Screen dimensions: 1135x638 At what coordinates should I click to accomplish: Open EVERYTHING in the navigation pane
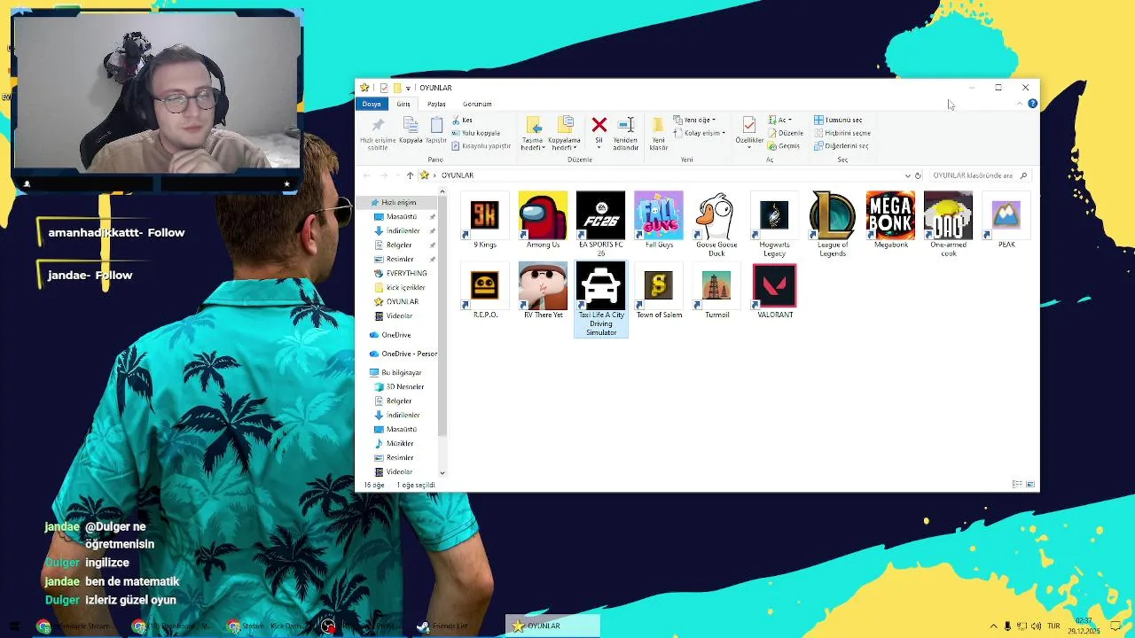coord(401,273)
